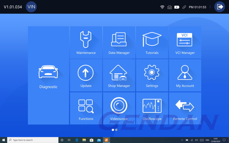Open the Maintenance wrench tile

tap(86, 42)
